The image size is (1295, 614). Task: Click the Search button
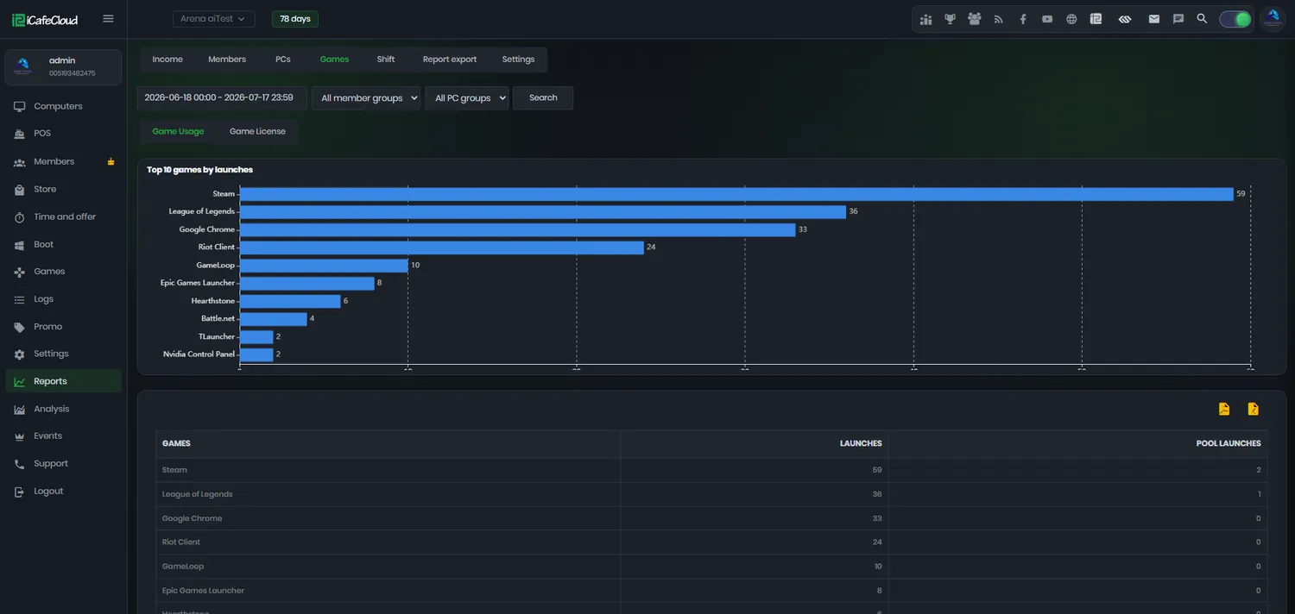click(x=543, y=98)
